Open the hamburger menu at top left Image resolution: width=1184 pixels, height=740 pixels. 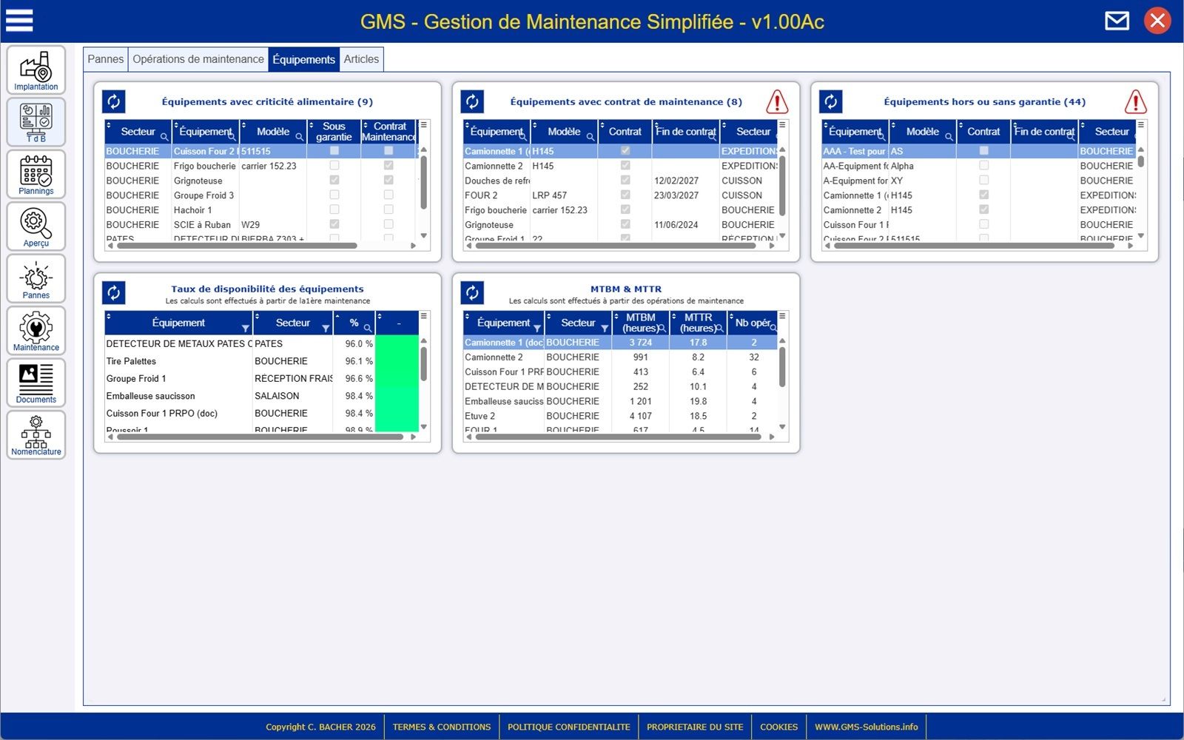(19, 21)
